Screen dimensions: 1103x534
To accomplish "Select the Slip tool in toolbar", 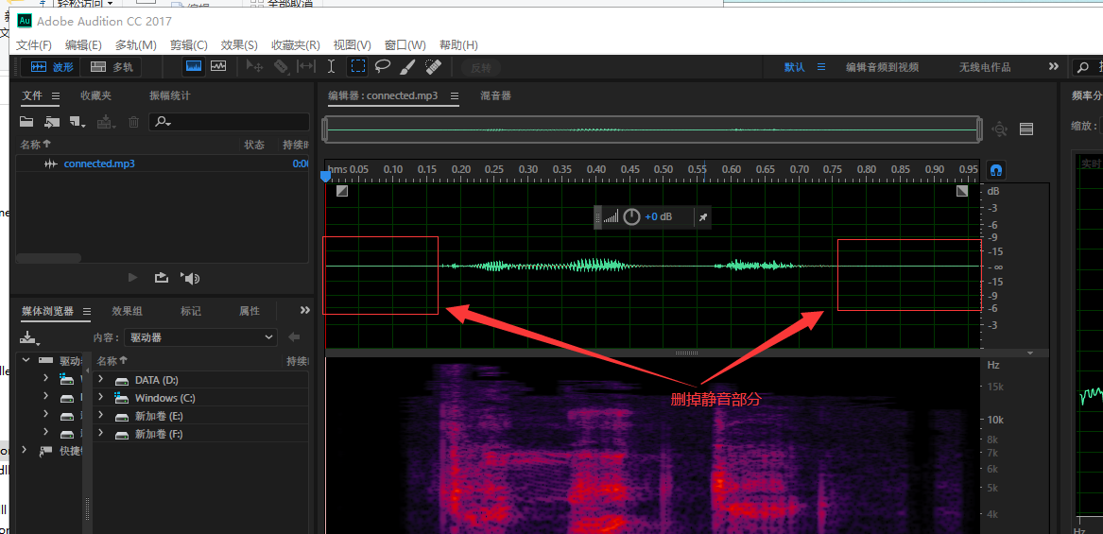I will (306, 67).
